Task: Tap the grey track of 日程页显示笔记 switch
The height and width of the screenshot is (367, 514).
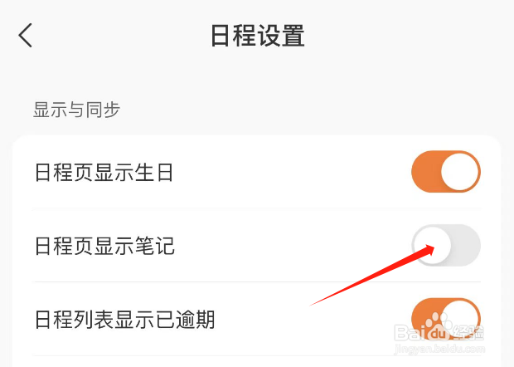Action: [x=466, y=246]
